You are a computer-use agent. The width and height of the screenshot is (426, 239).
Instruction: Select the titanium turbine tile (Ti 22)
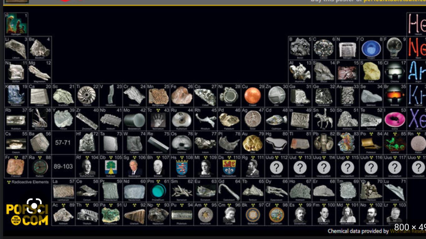pos(87,96)
